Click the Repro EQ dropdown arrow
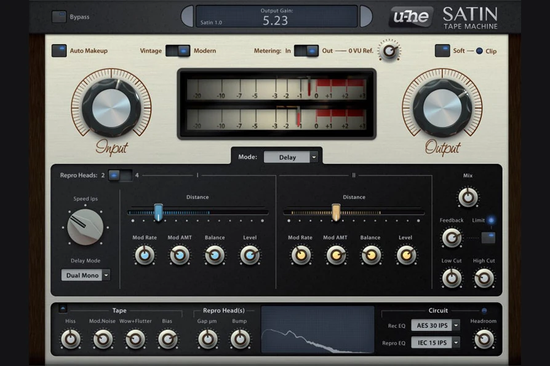 [x=456, y=343]
